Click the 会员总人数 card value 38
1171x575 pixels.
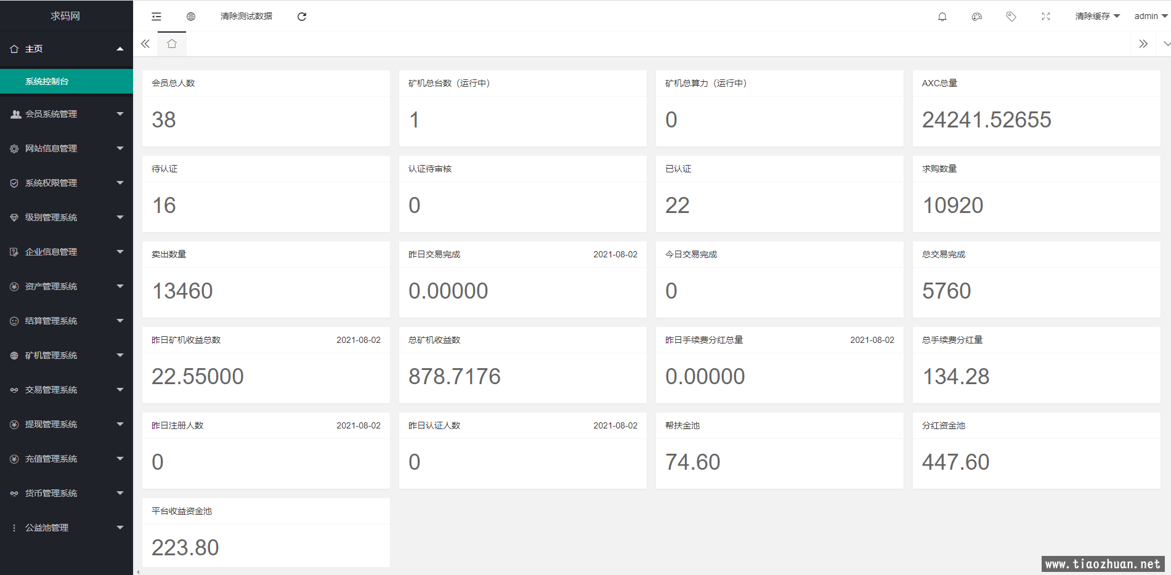(164, 119)
